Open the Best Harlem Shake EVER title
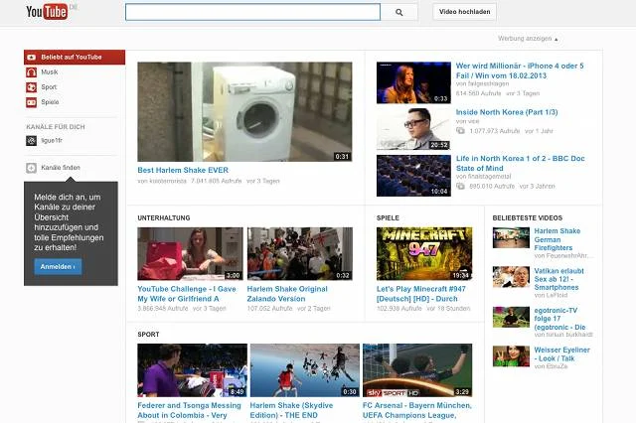This screenshot has height=423, width=636. pyautogui.click(x=183, y=170)
